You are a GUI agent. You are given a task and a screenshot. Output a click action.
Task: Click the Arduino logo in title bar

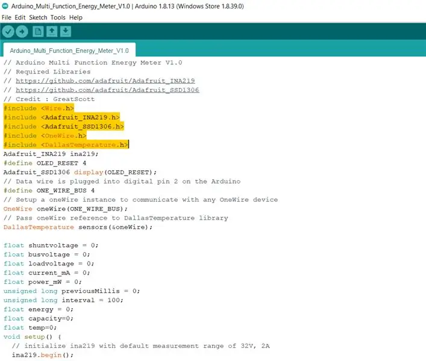[x=5, y=6]
